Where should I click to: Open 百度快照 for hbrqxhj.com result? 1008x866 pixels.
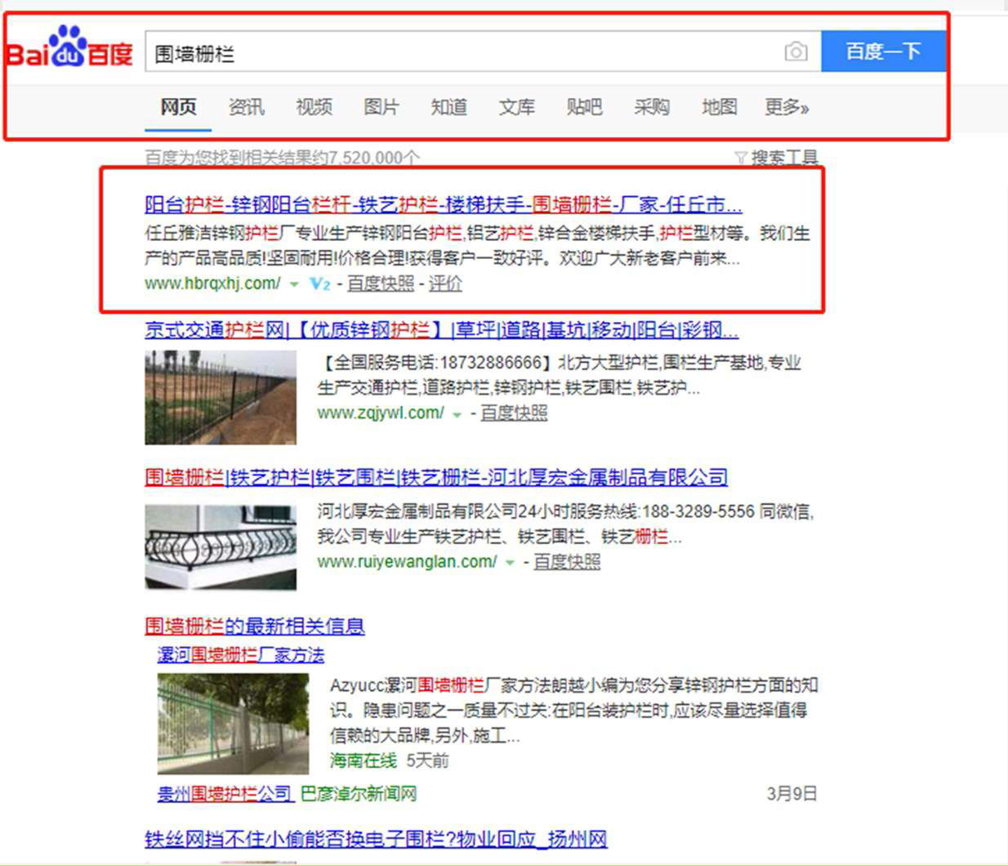381,283
